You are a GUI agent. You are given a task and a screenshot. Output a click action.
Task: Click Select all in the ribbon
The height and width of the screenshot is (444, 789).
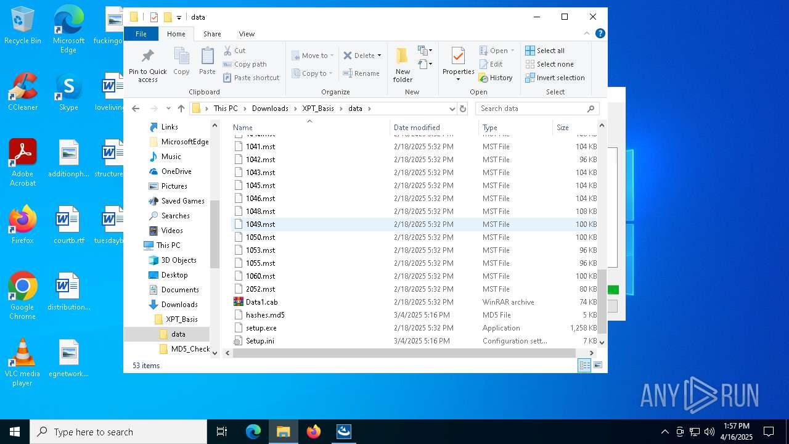click(x=545, y=51)
